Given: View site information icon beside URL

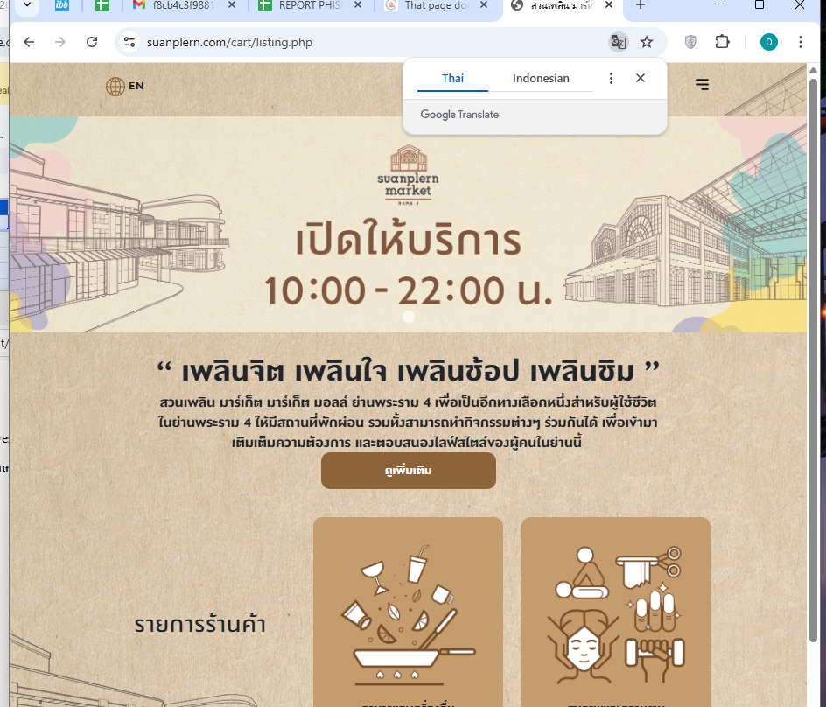Looking at the screenshot, I should pyautogui.click(x=129, y=42).
